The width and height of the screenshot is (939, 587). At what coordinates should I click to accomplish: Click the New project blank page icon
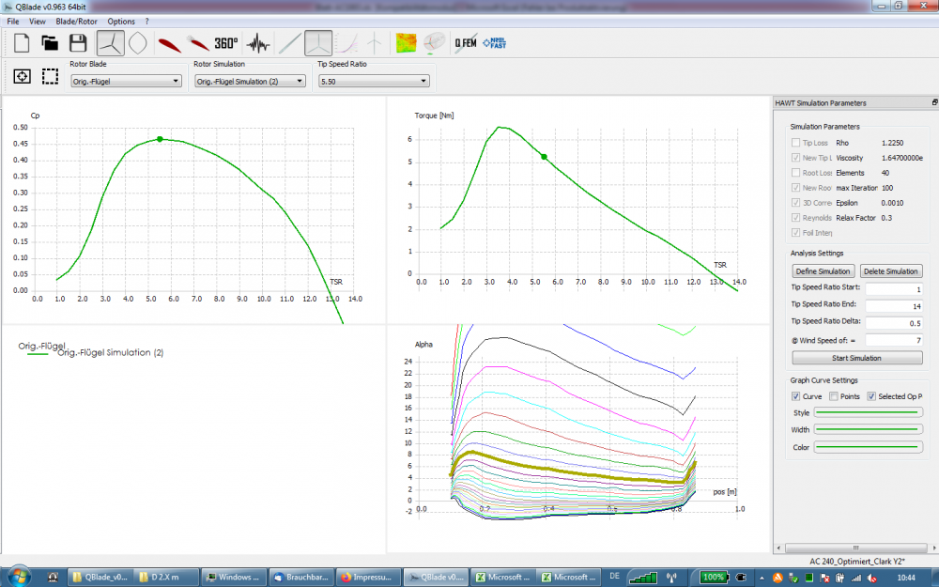(21, 43)
